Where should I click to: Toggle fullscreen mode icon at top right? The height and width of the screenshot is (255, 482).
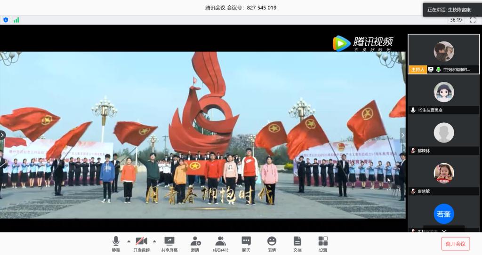pyautogui.click(x=473, y=20)
